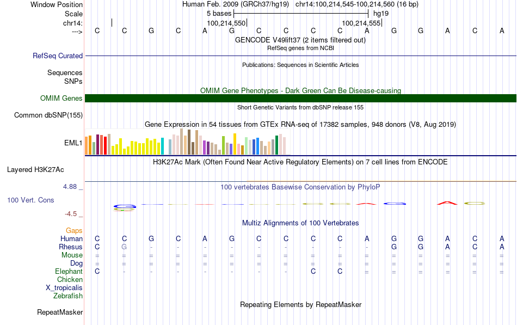Click the 'RefSeq genes from NCBI' title

300,48
